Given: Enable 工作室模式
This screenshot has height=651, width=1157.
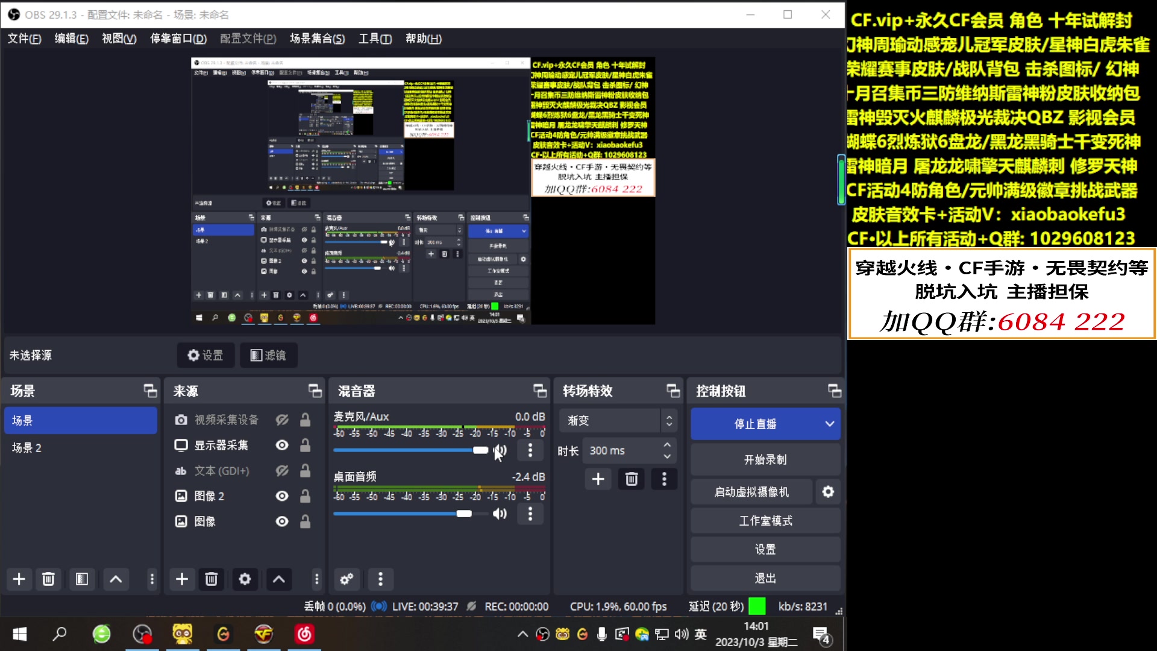Looking at the screenshot, I should coord(765,521).
